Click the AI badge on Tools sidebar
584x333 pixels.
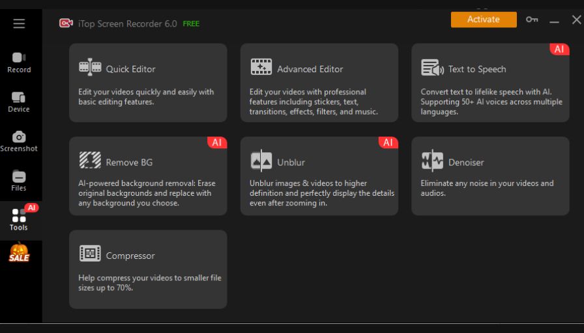pos(32,207)
